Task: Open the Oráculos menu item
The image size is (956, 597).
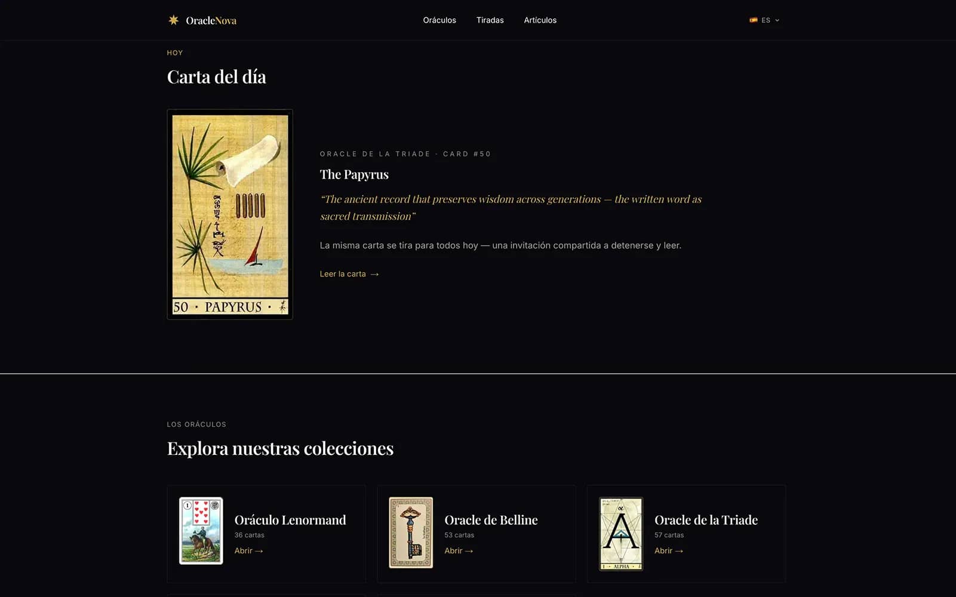Action: click(439, 20)
